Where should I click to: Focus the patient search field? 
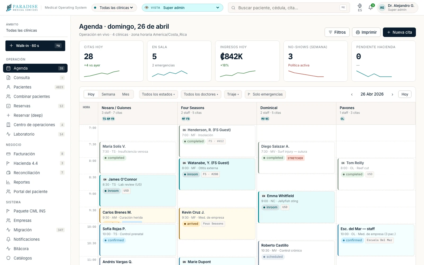pyautogui.click(x=289, y=8)
